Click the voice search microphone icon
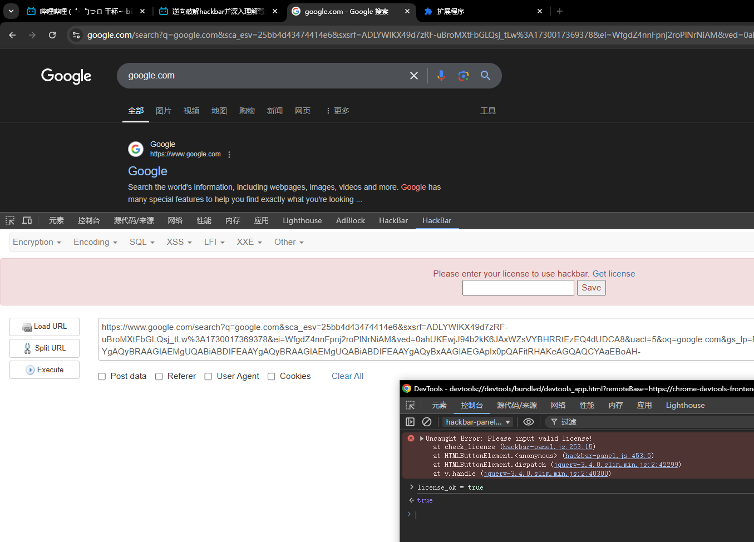 coord(441,76)
